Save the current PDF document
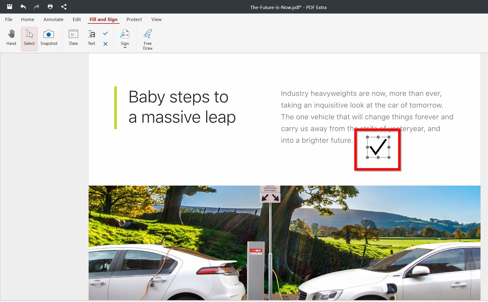Image resolution: width=488 pixels, height=302 pixels. 9,7
